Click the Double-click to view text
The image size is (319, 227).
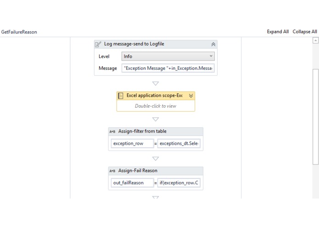(x=156, y=106)
